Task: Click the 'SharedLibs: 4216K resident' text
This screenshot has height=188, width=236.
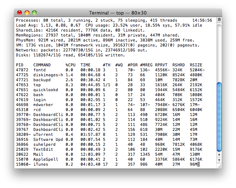Action: point(48,30)
